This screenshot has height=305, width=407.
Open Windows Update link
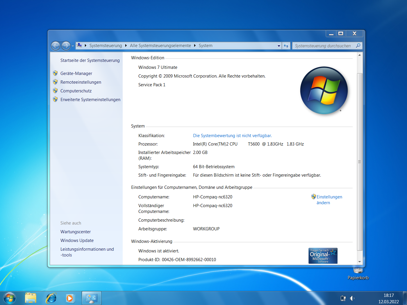pos(77,241)
